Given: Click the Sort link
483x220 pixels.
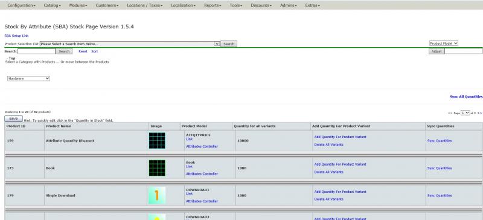Looking at the screenshot, I should [95, 51].
